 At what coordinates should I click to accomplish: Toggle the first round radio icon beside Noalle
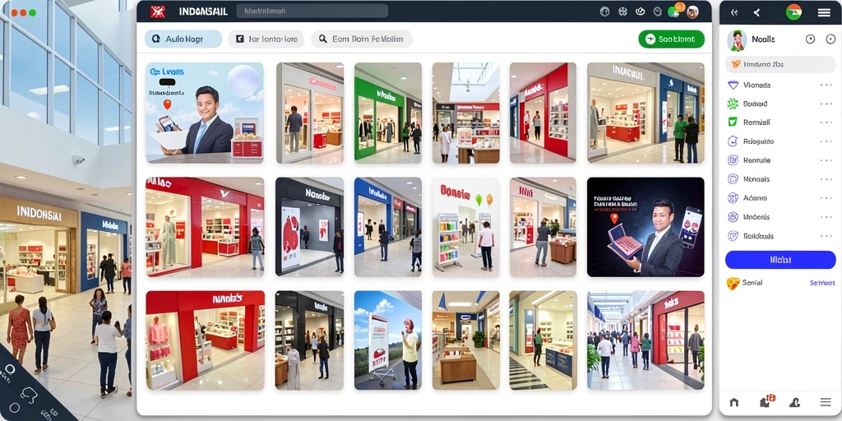pos(810,39)
